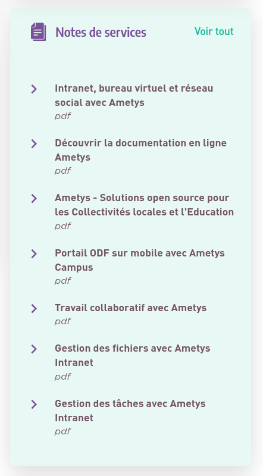The height and width of the screenshot is (476, 263).
Task: Open Découvrir la documentation en ligne Ametys
Action: click(140, 150)
